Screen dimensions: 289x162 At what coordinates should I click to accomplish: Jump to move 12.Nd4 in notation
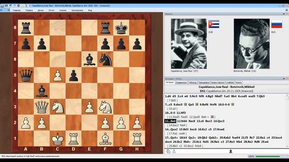(x=182, y=121)
